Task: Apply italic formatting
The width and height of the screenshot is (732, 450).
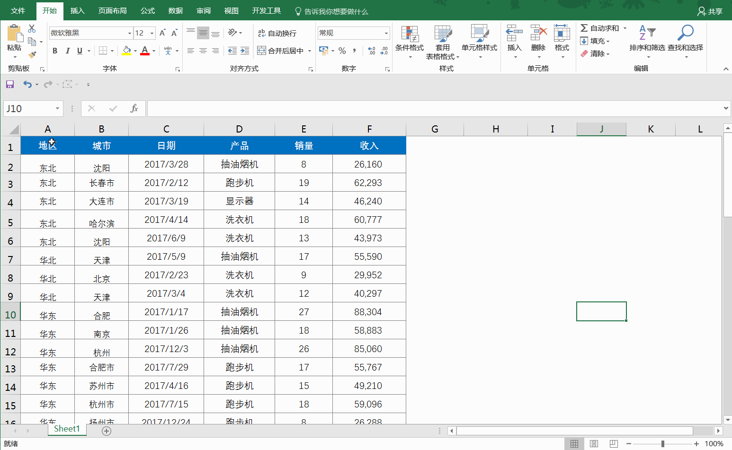Action: 67,51
